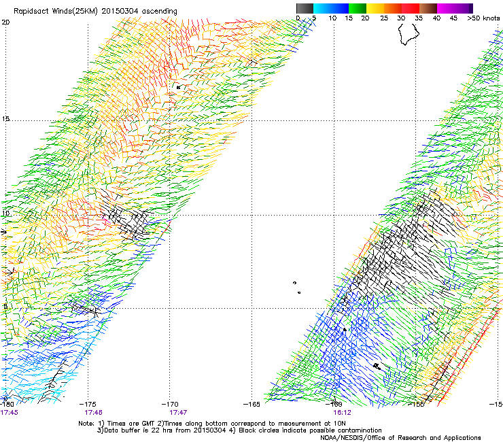The height and width of the screenshot is (442, 503).
Task: Click the 'Times are GMT' note line
Action: 212,424
